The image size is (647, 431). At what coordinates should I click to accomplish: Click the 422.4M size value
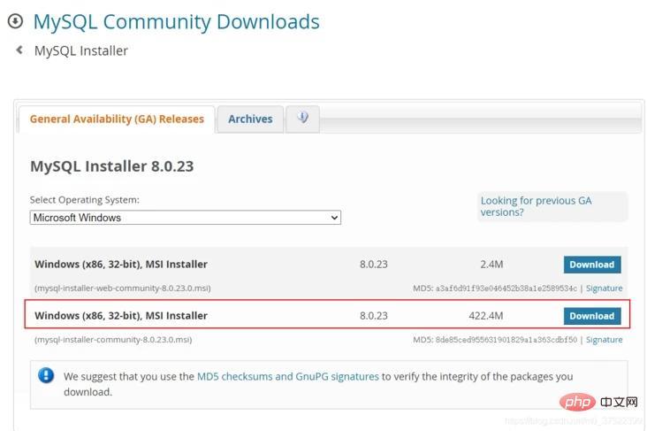pos(485,316)
